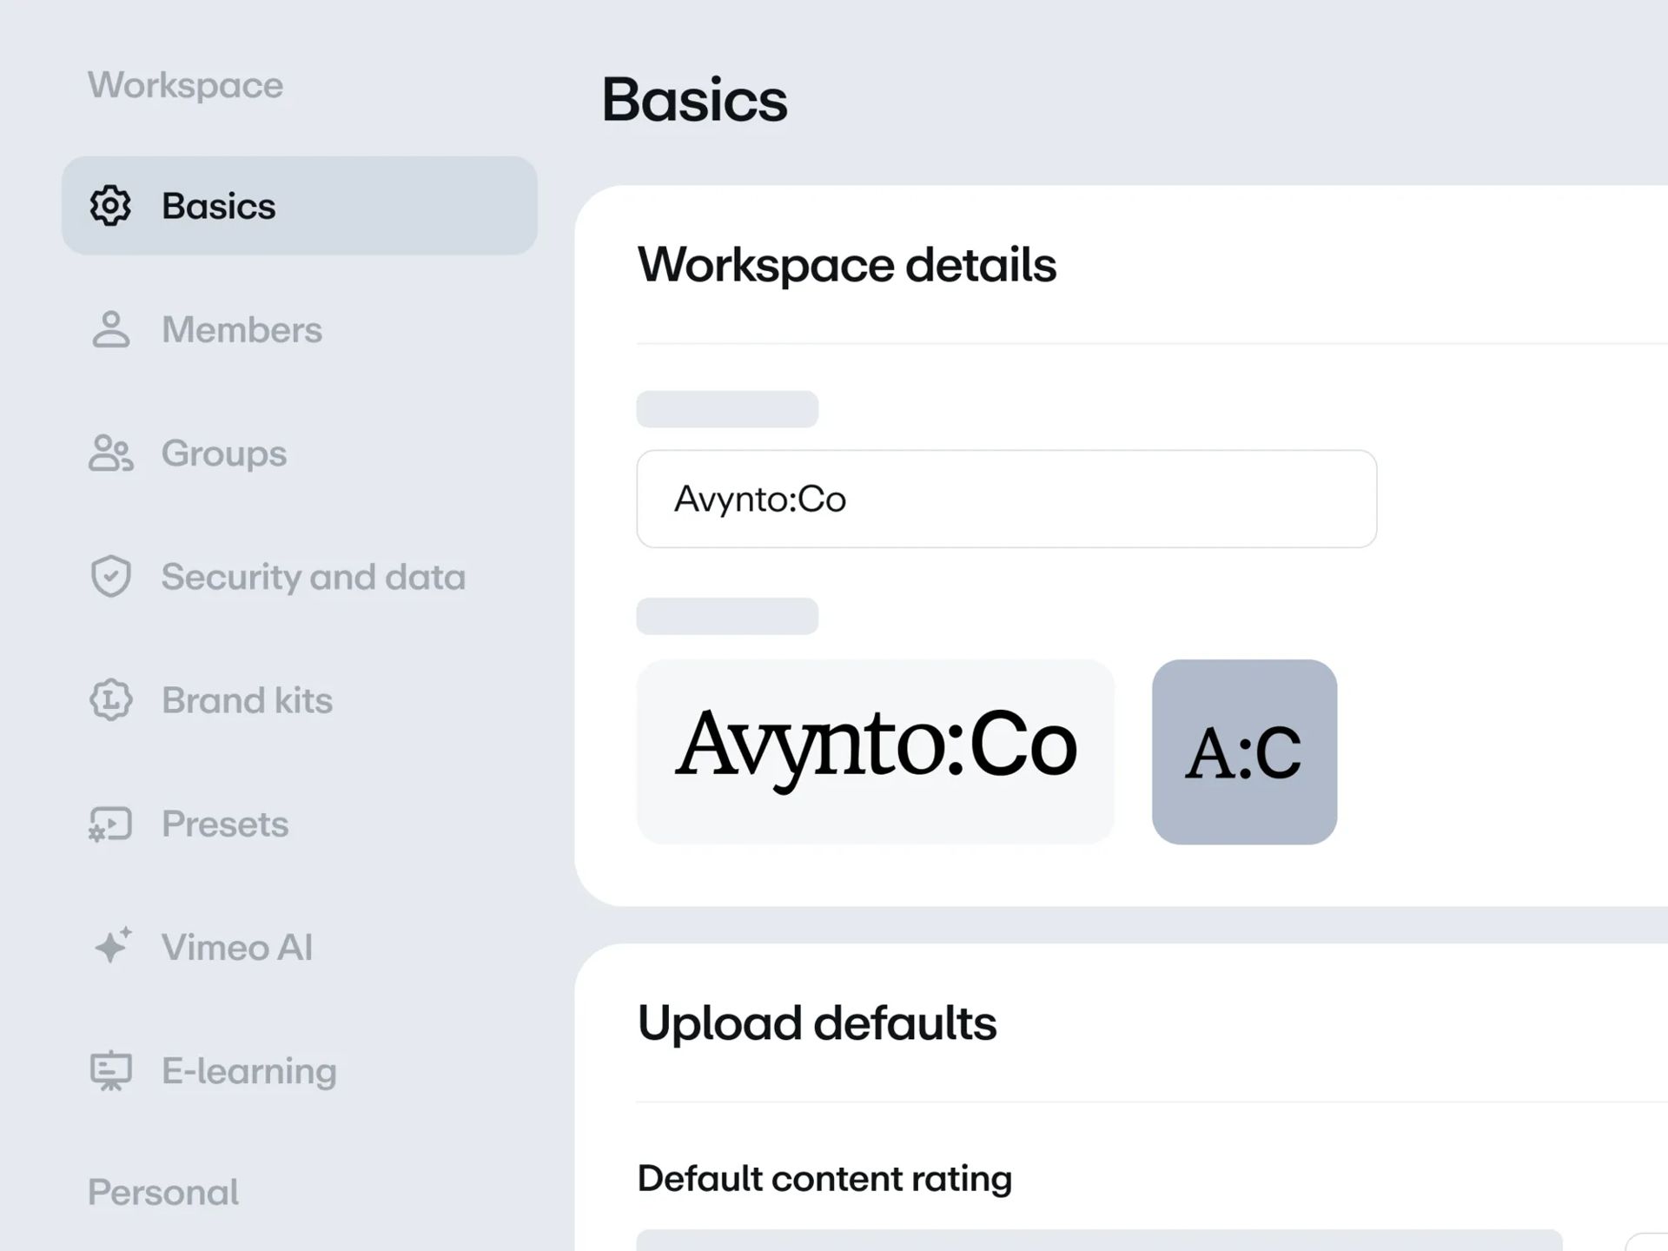1668x1251 pixels.
Task: Open the Members settings page
Action: [242, 330]
